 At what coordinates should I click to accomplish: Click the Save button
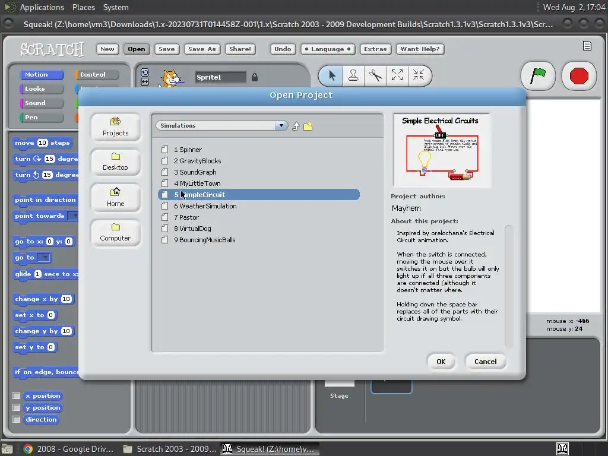(167, 49)
